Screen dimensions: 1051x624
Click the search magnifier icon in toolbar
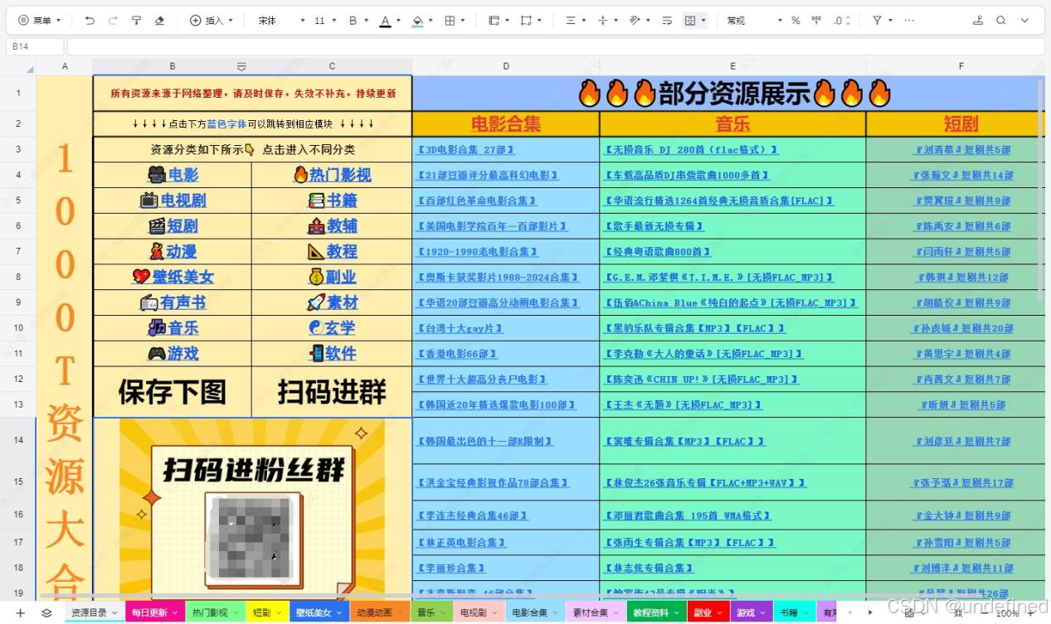pos(1001,20)
